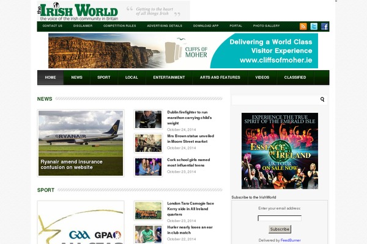Select the Videos navigation tab
The height and width of the screenshot is (244, 367).
[x=262, y=77]
